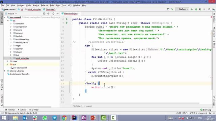Run main method via gutter arrow
The image size is (216, 121).
tap(67, 23)
